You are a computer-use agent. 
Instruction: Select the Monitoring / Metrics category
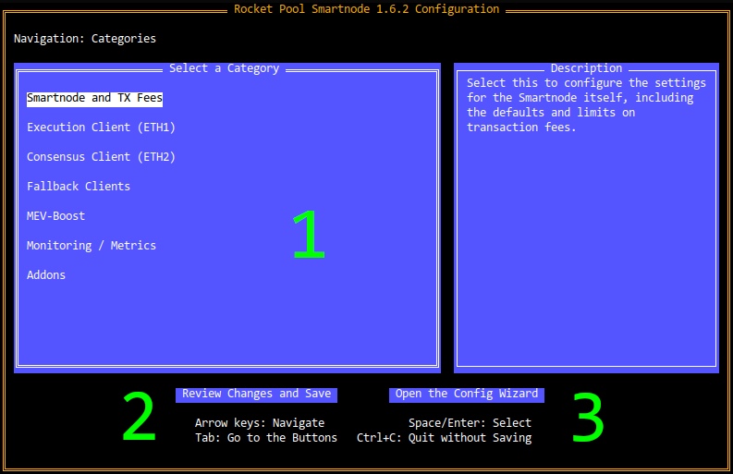tap(92, 246)
